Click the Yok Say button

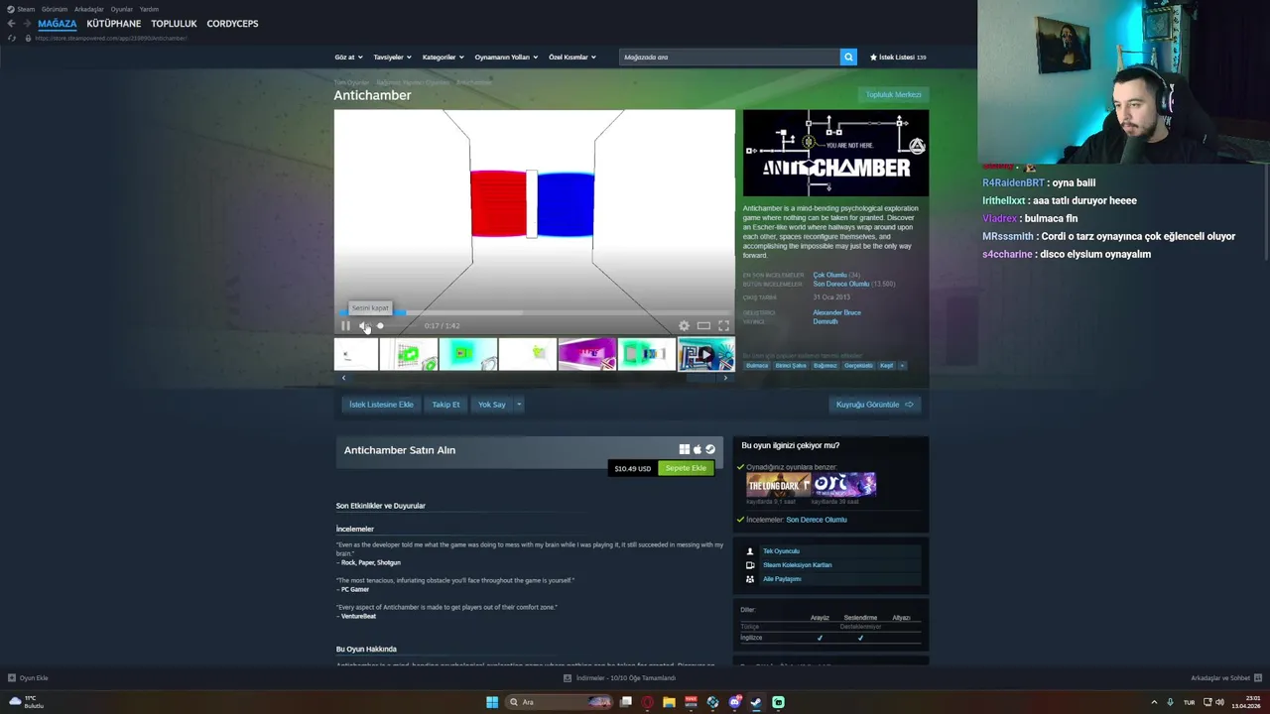pyautogui.click(x=492, y=405)
